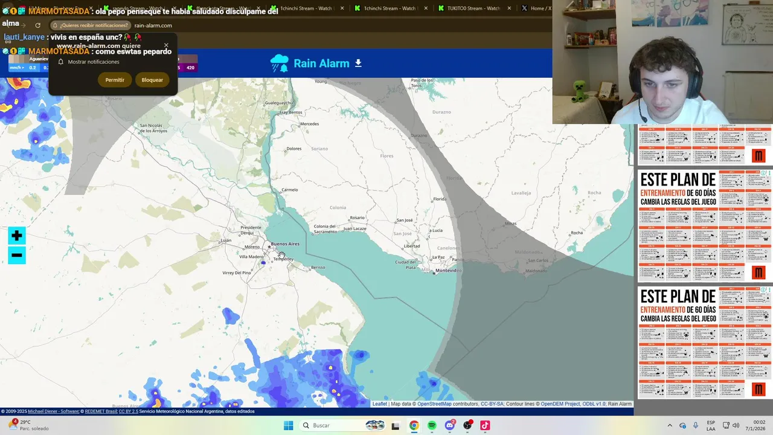Click the Presidente Derqui map label
Image resolution: width=773 pixels, height=435 pixels.
pos(251,230)
